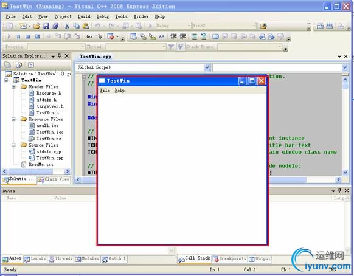Open Solution Explorer window position dropdown arrow
The width and height of the screenshot is (354, 276).
pyautogui.click(x=53, y=56)
